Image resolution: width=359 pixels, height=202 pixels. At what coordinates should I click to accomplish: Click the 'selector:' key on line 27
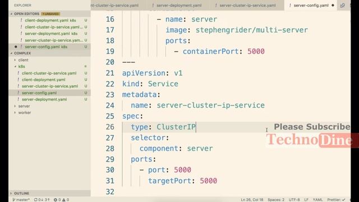pos(150,137)
